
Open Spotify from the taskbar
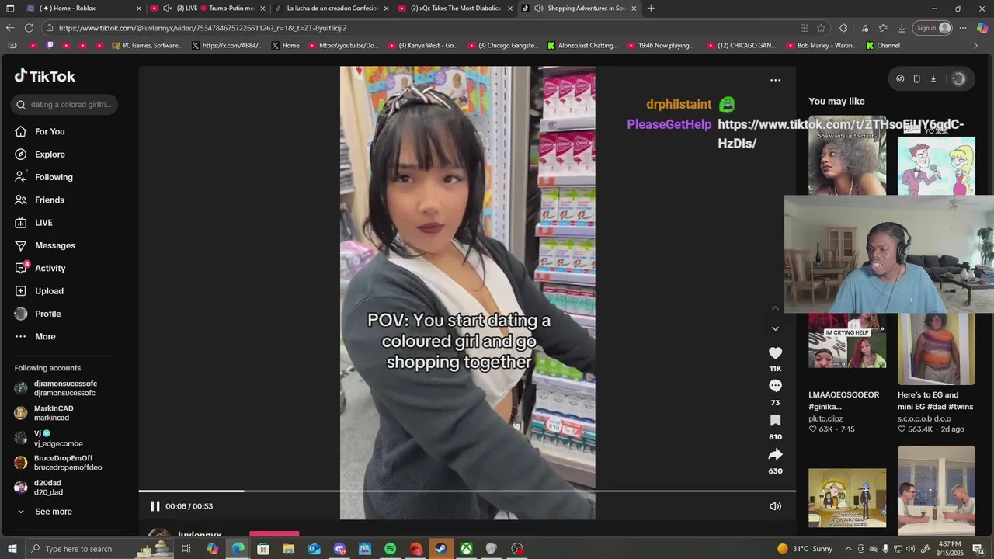[390, 549]
